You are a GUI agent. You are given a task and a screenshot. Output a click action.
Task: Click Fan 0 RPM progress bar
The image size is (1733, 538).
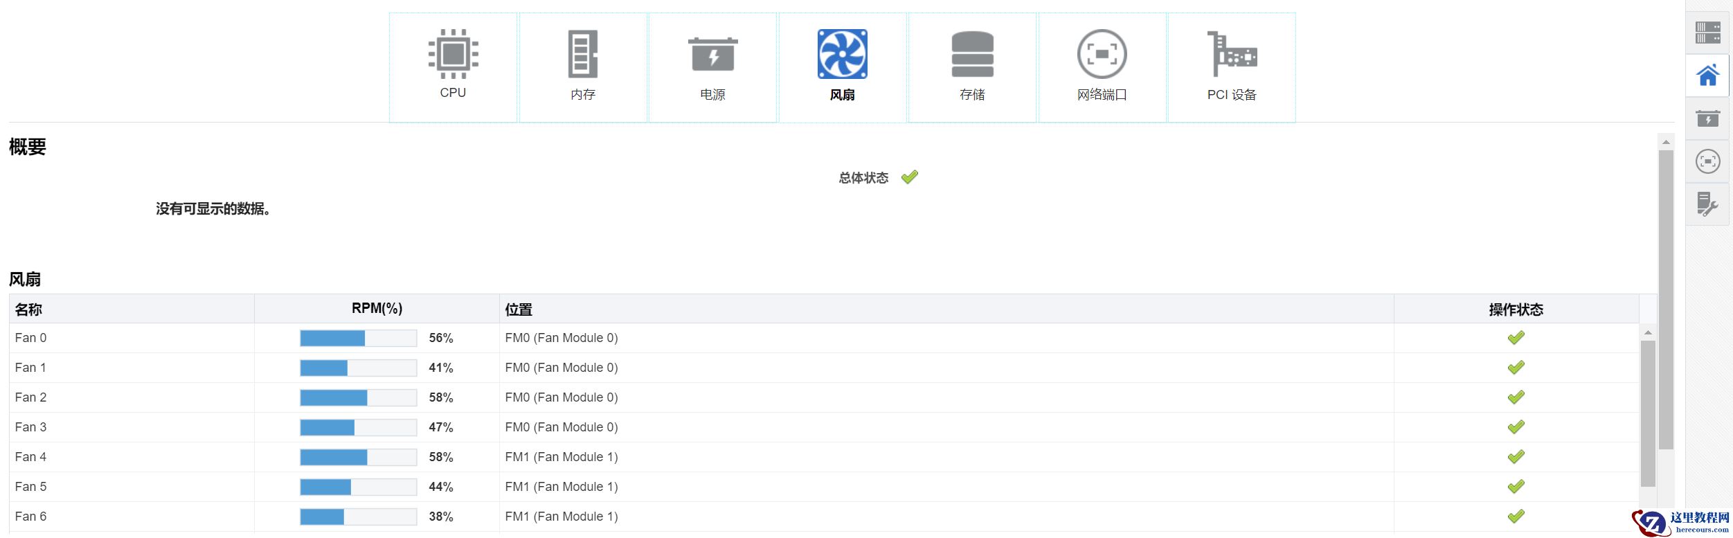358,338
